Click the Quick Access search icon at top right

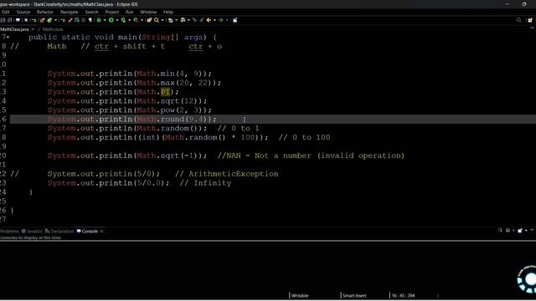[519, 20]
